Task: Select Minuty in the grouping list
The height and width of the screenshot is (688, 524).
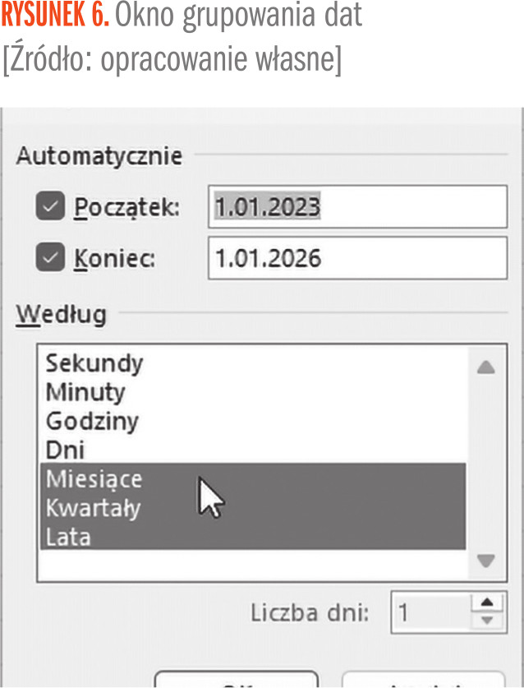Action: click(x=85, y=392)
